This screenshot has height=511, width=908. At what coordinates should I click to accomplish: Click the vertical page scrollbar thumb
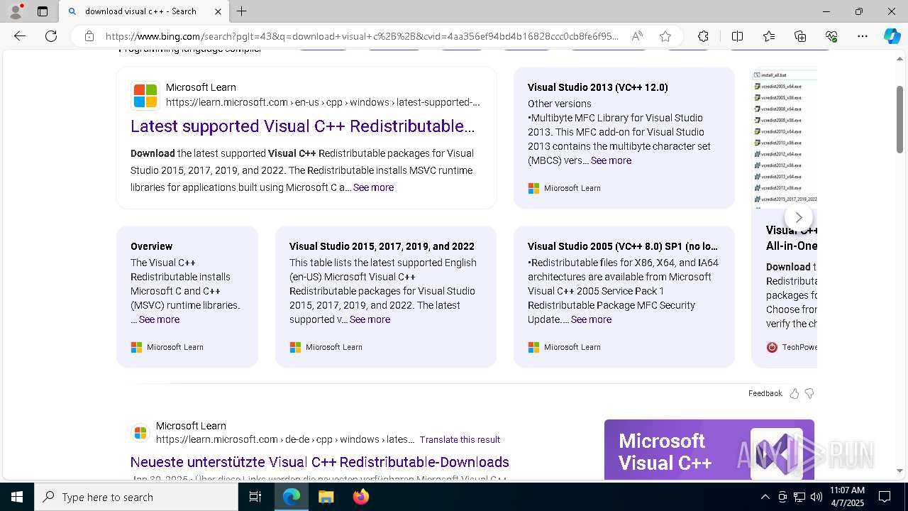pyautogui.click(x=899, y=121)
